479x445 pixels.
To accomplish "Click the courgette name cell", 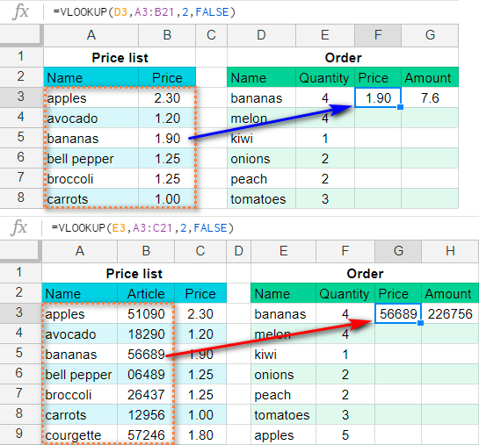I will [80, 434].
